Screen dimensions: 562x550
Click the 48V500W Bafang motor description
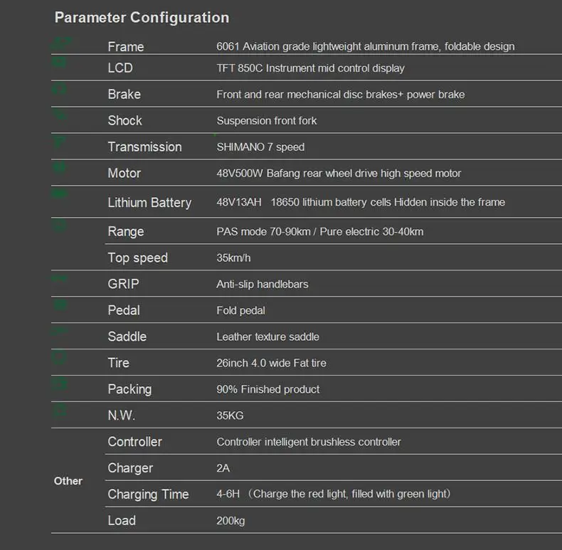pos(339,174)
